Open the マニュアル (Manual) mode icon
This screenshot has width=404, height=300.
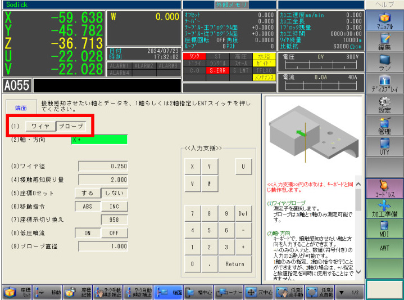[384, 21]
